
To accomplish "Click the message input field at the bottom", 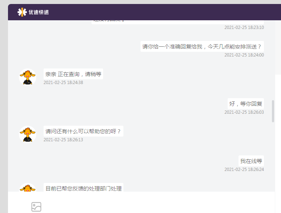I will pos(141,202).
